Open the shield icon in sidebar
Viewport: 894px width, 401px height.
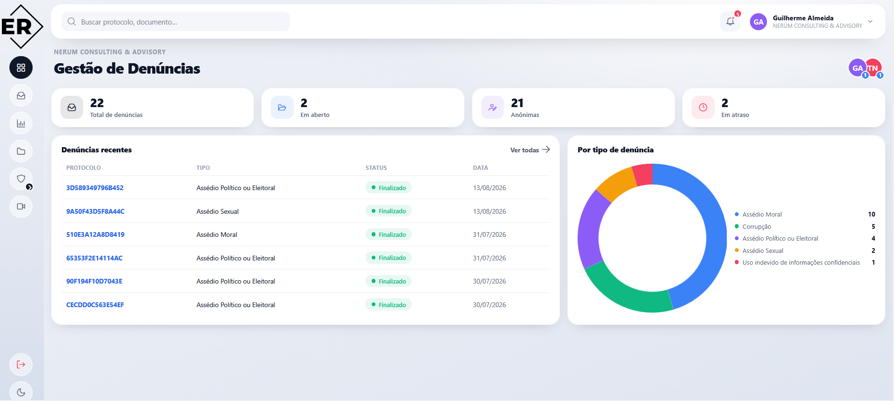[21, 179]
